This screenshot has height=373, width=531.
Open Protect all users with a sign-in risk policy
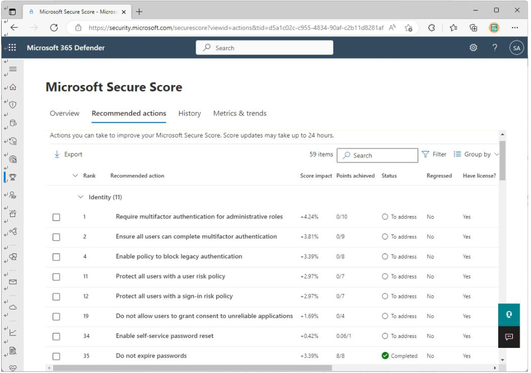[x=174, y=296]
